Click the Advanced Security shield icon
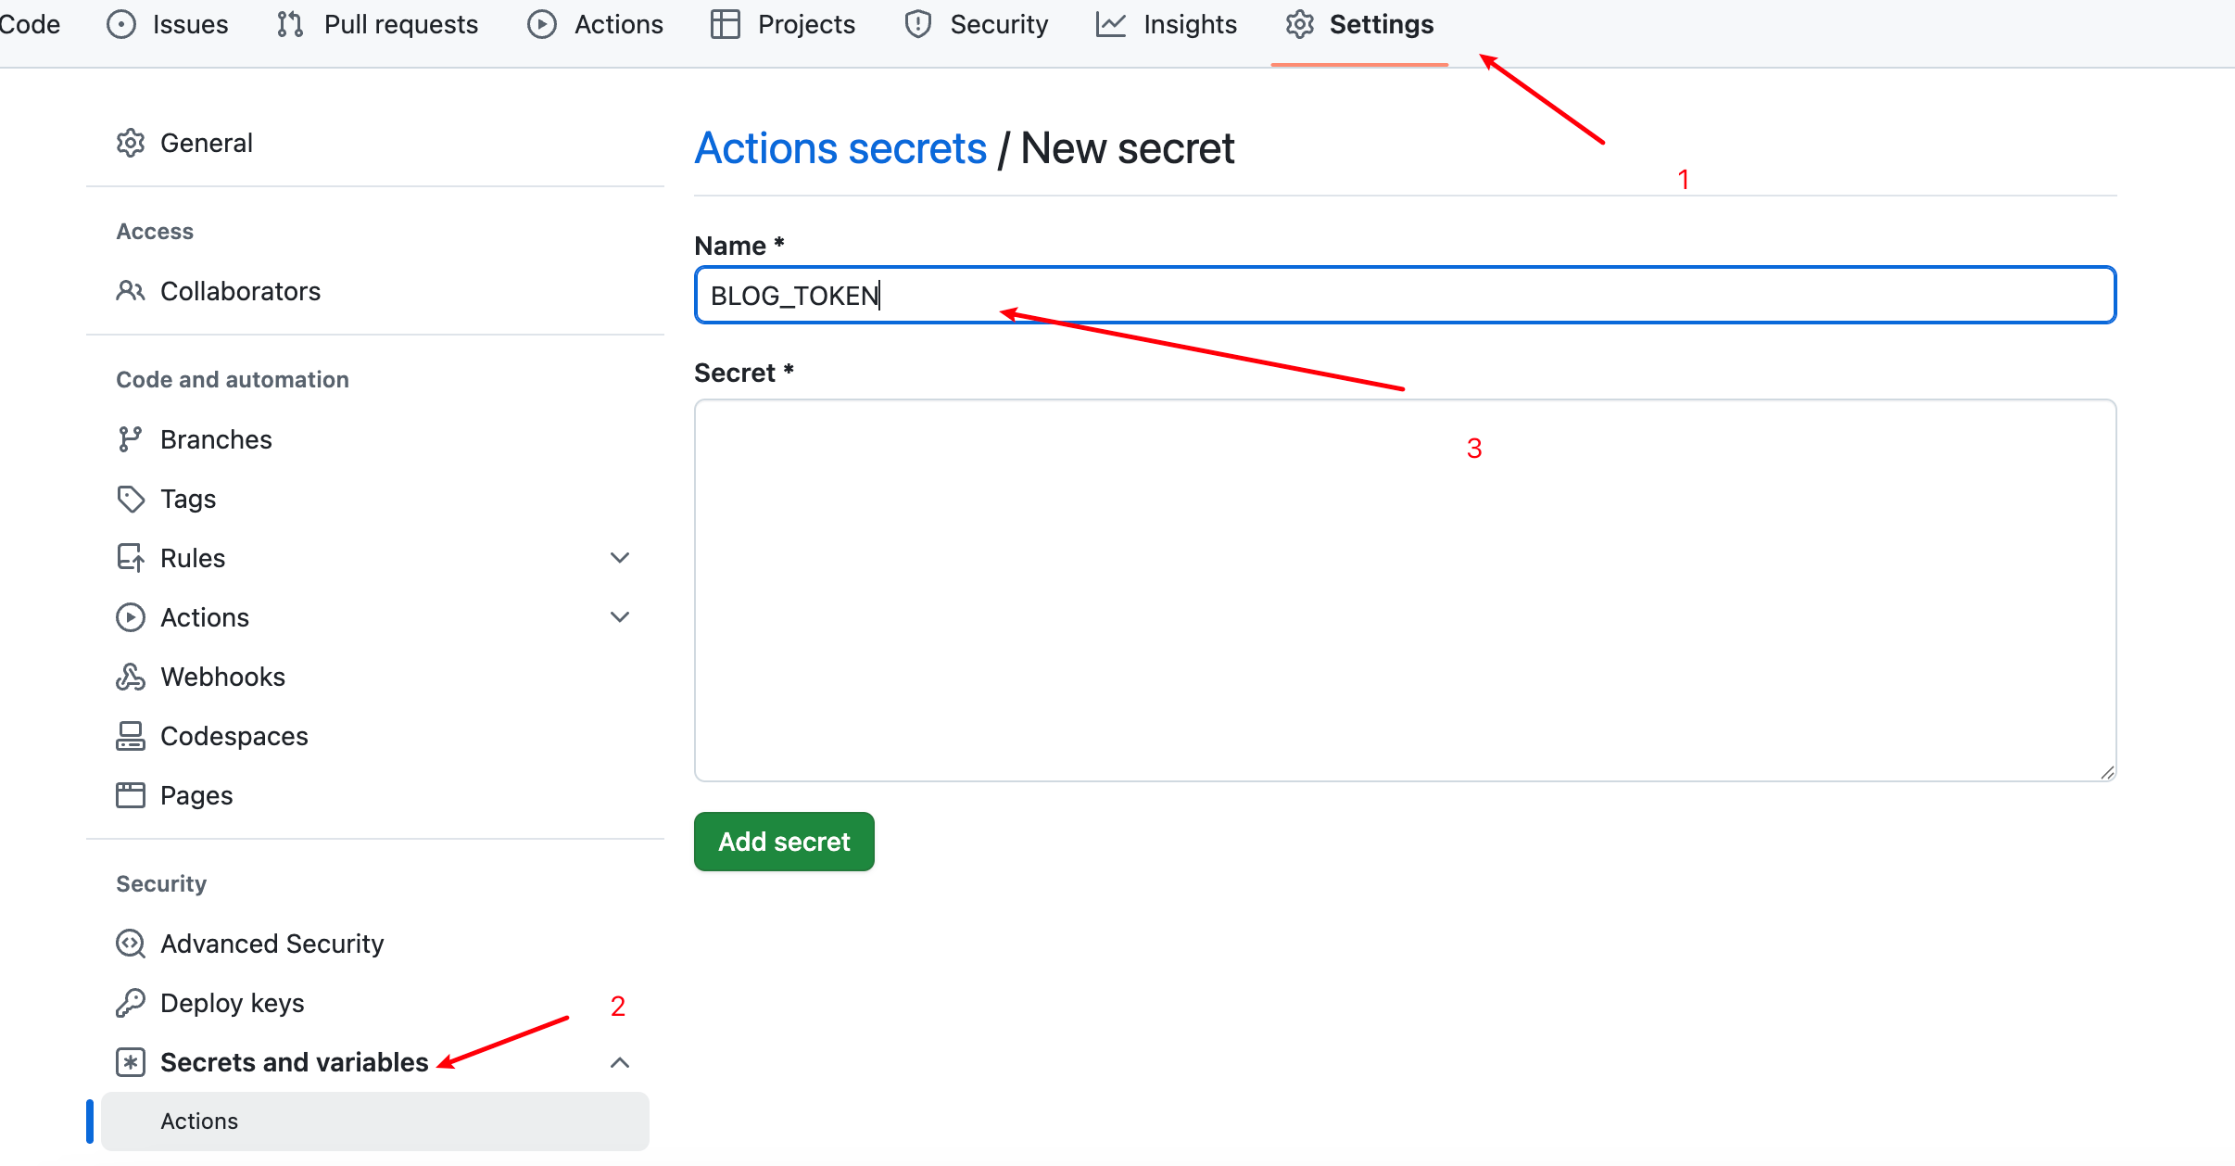Image resolution: width=2235 pixels, height=1166 pixels. point(131,944)
